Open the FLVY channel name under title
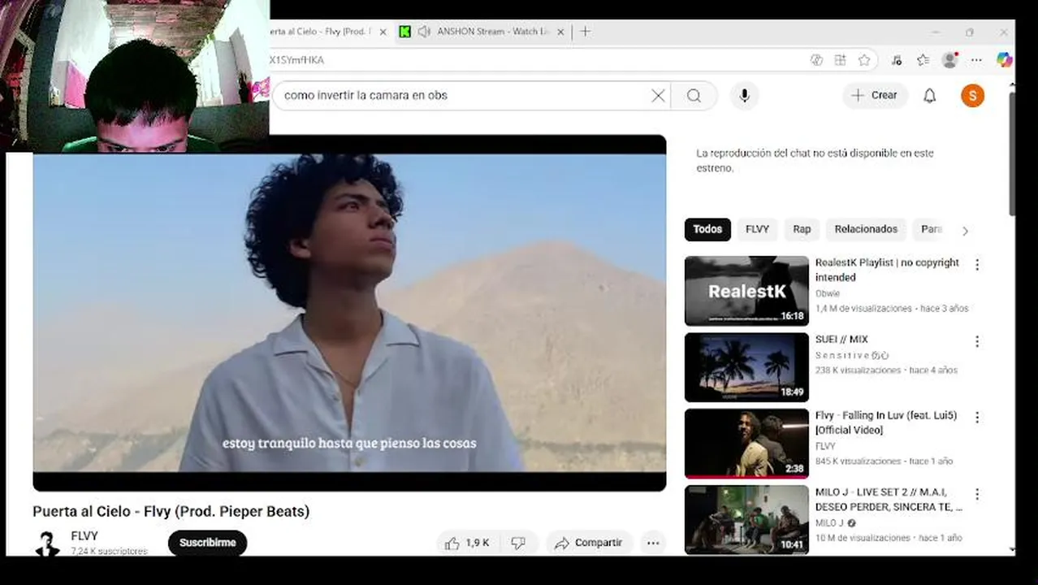This screenshot has height=585, width=1038. tap(84, 536)
